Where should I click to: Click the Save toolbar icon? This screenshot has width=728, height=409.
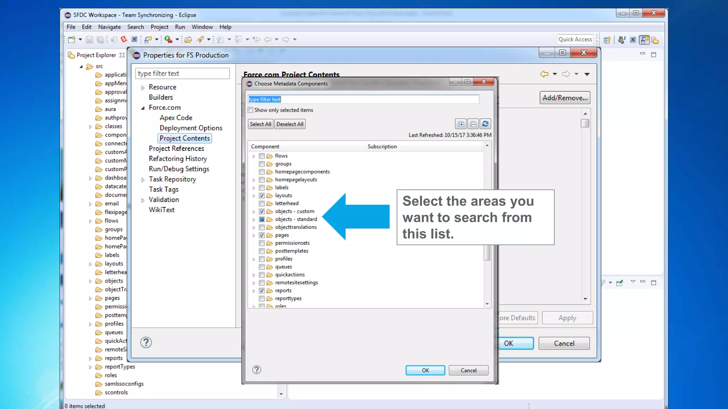click(89, 39)
